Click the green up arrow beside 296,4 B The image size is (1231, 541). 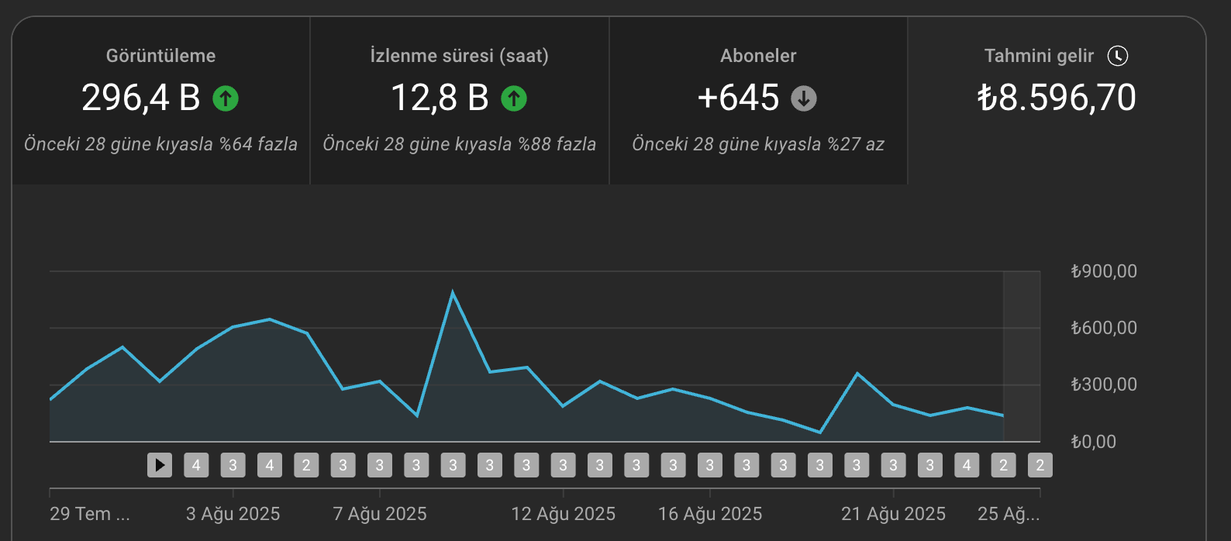(x=226, y=98)
